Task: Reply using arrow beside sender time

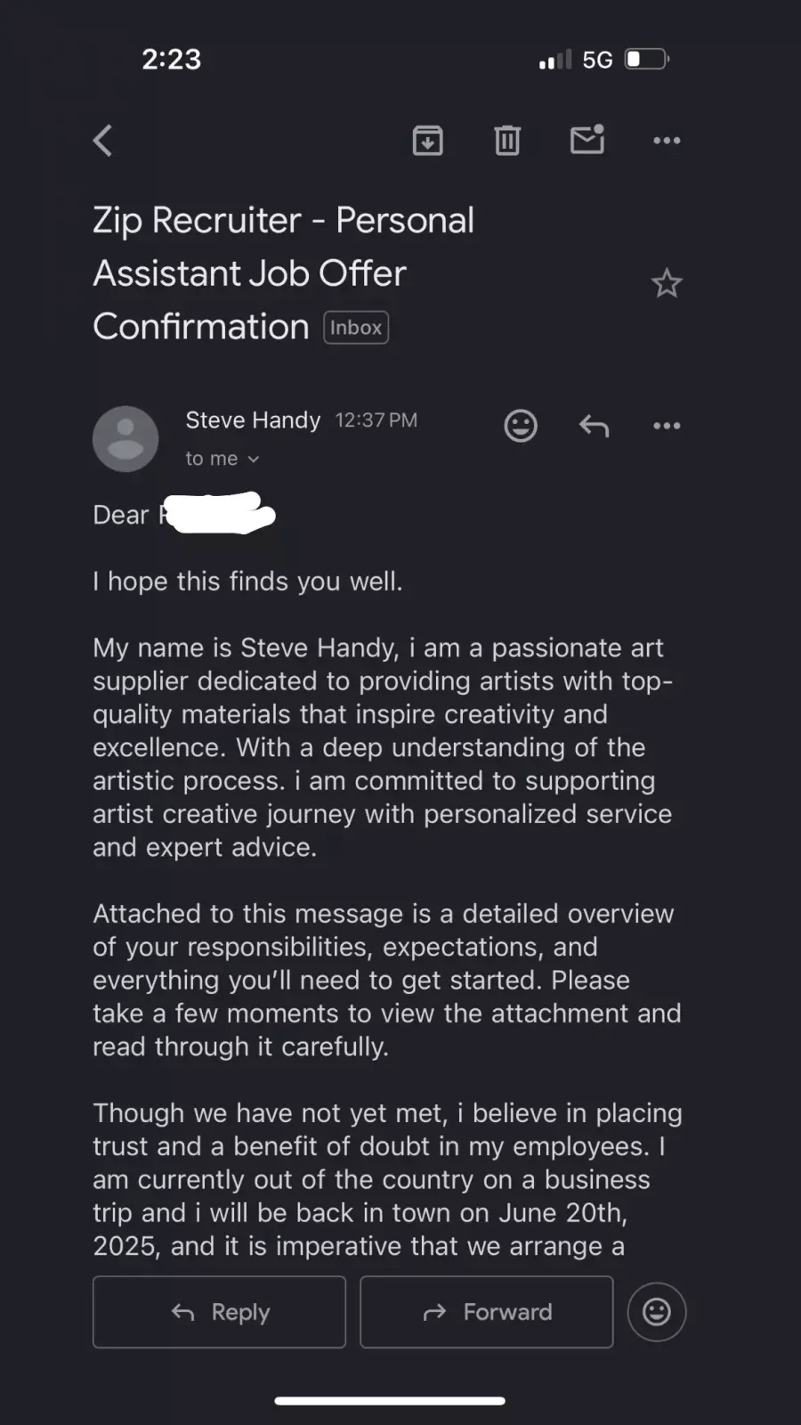Action: coord(594,426)
